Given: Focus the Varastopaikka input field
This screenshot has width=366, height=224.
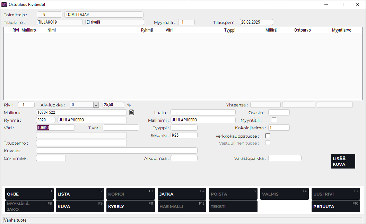Looking at the screenshot, I should pyautogui.click(x=285, y=158).
